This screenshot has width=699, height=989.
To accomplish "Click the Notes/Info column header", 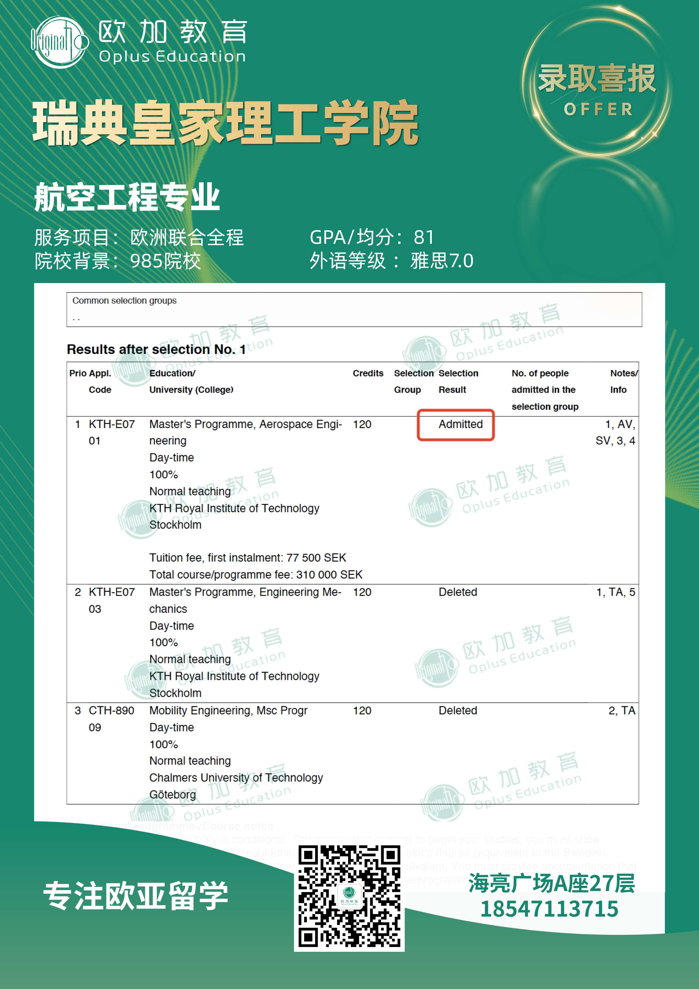I will coord(624,381).
